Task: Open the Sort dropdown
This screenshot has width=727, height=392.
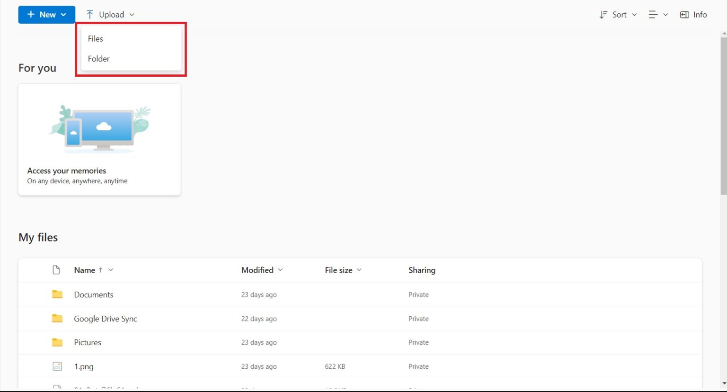Action: [x=618, y=15]
